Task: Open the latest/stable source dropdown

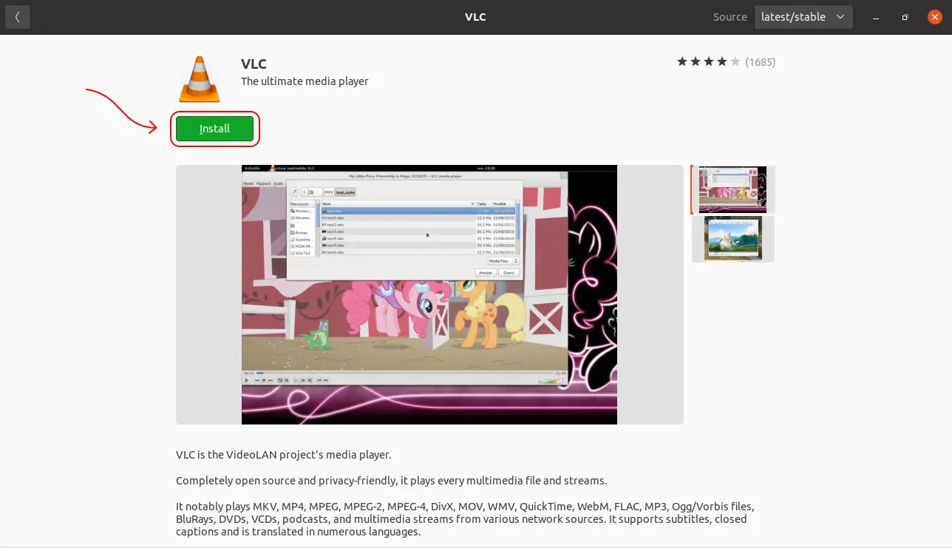Action: point(803,17)
